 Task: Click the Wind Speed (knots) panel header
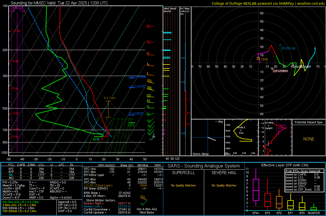pyautogui.click(x=170, y=10)
